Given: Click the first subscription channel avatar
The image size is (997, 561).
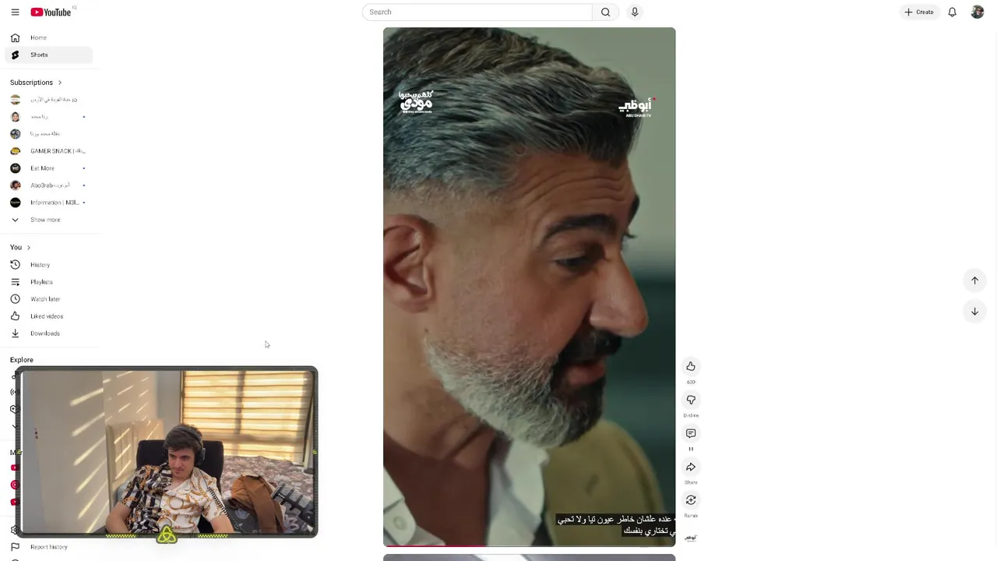Looking at the screenshot, I should coord(15,99).
